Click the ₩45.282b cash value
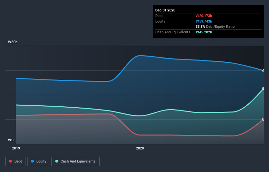This screenshot has width=269, height=172. click(204, 32)
